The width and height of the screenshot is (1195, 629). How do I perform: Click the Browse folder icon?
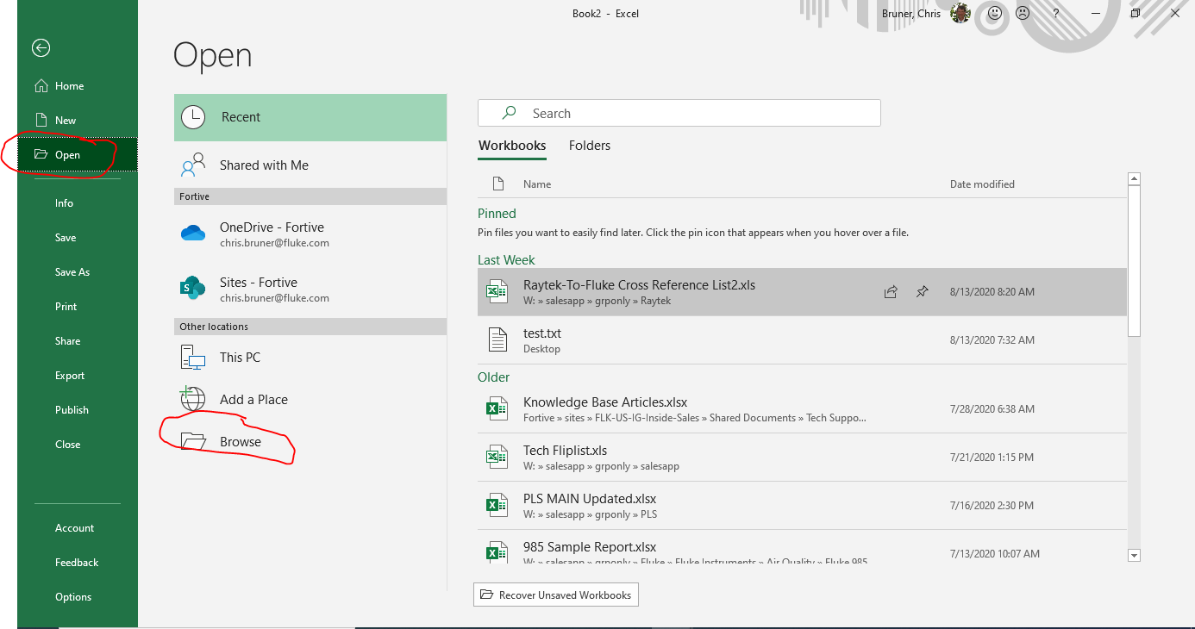(193, 441)
